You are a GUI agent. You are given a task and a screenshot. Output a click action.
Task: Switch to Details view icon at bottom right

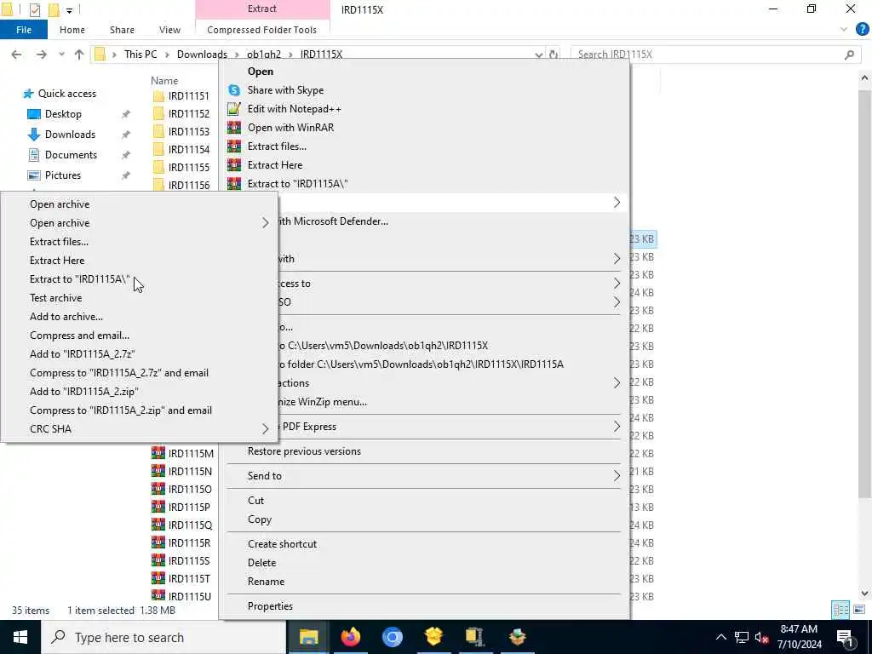pyautogui.click(x=840, y=610)
